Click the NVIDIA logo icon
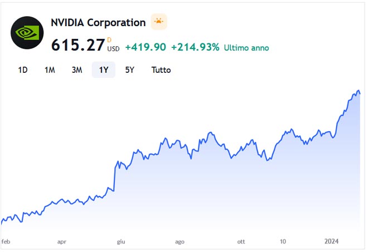The width and height of the screenshot is (368, 252). 27,33
